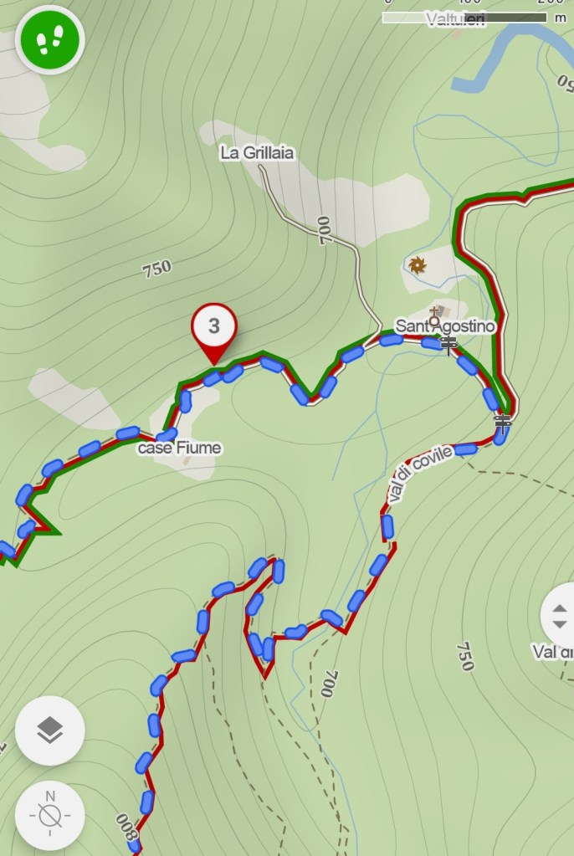
Task: Tap the Sant'Agostino place label
Action: 445,325
